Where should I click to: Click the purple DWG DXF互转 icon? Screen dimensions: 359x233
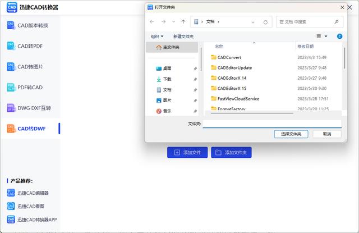tap(11, 108)
